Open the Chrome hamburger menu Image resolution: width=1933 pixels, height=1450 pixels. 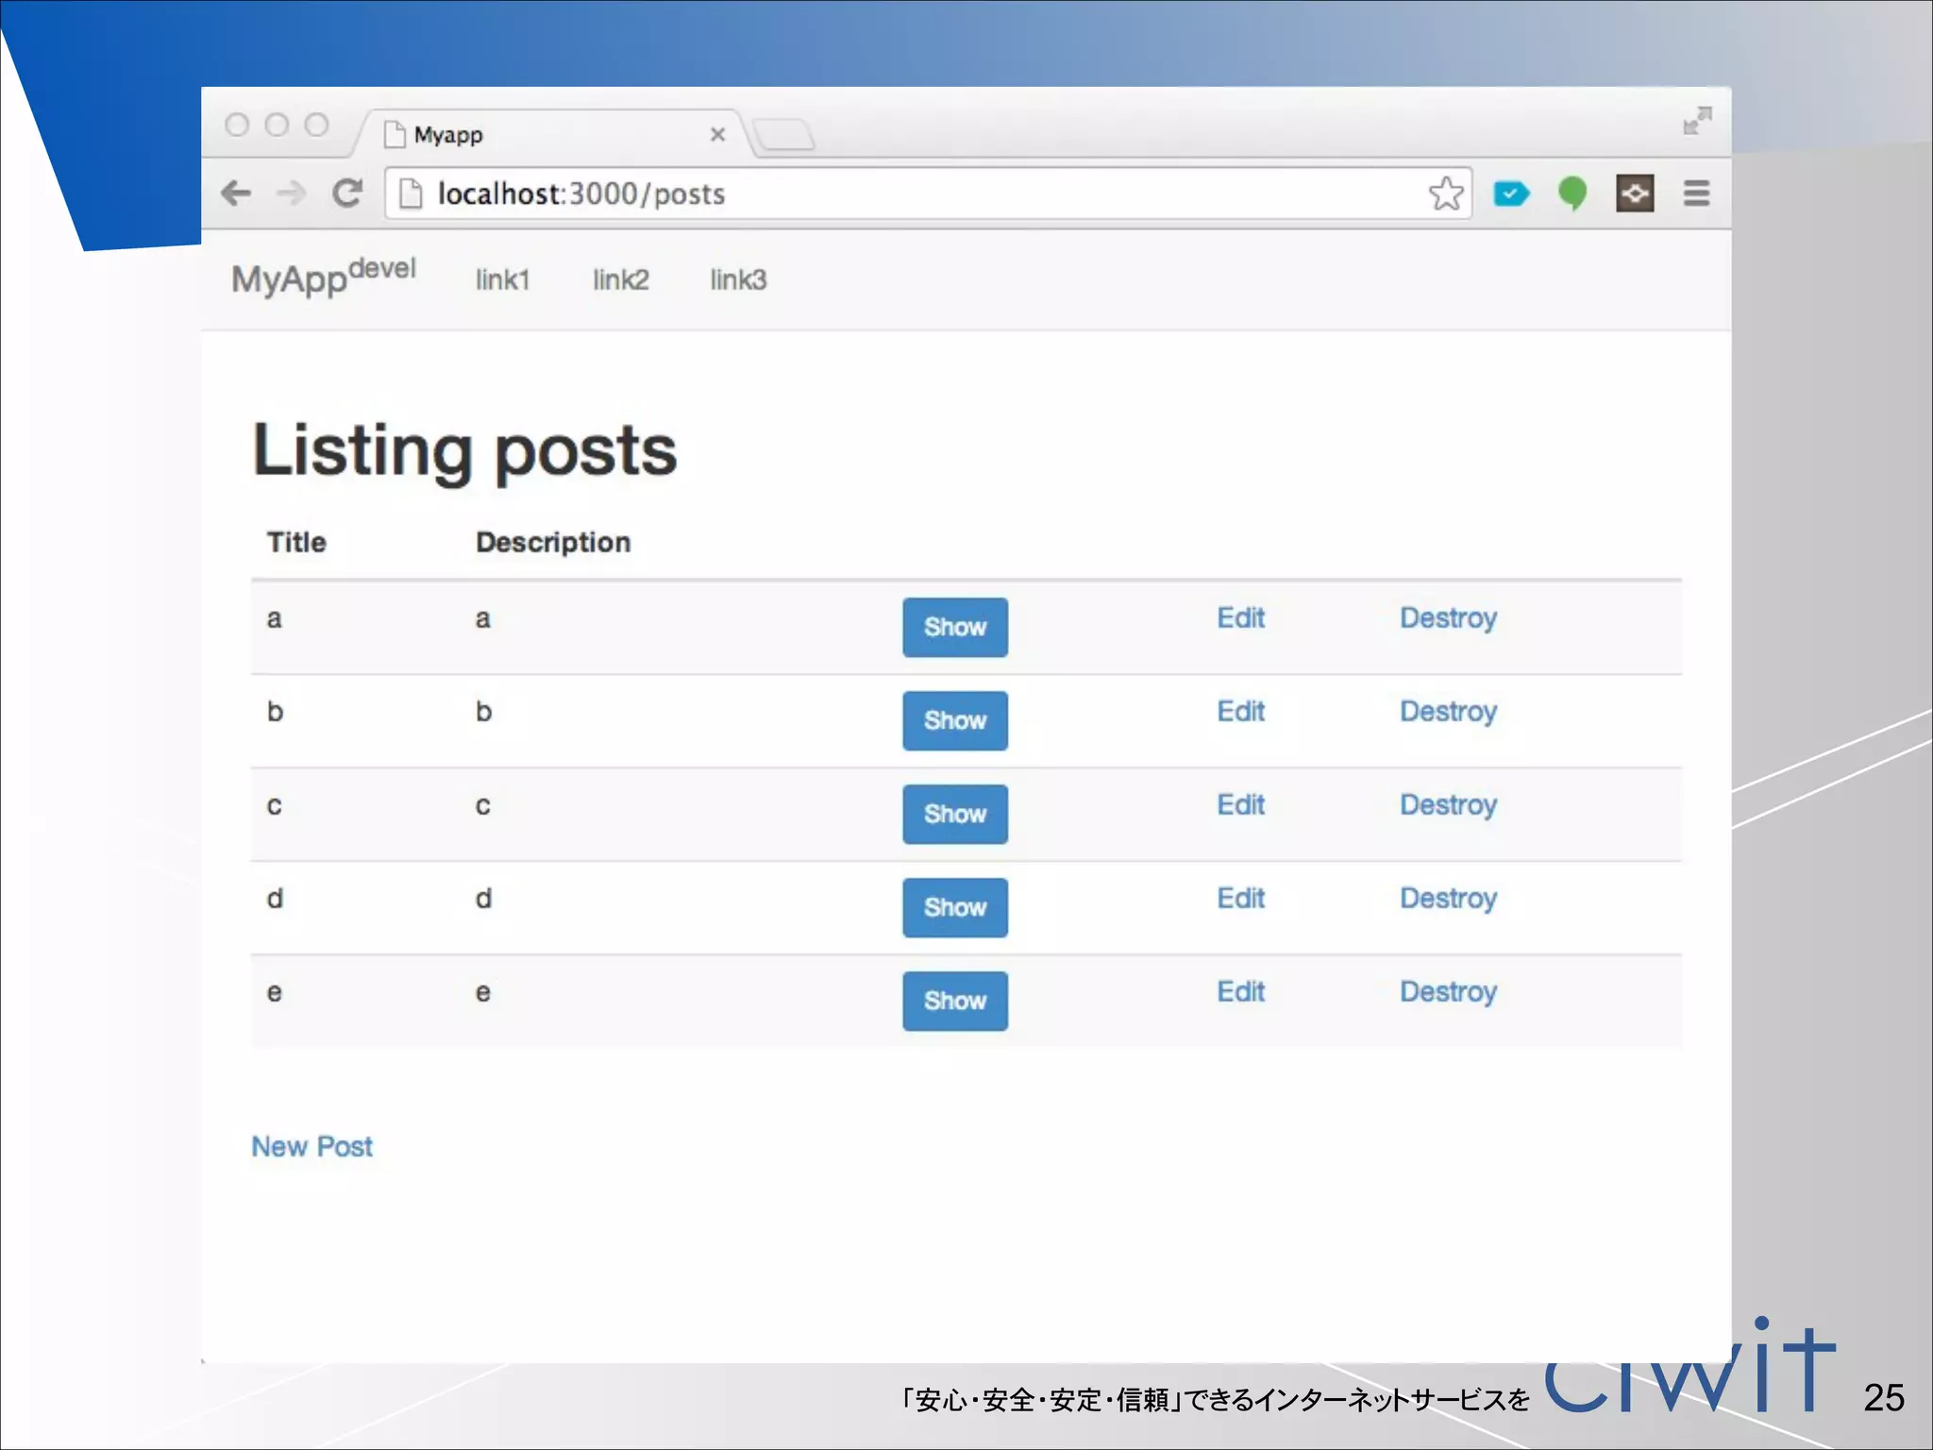point(1696,194)
